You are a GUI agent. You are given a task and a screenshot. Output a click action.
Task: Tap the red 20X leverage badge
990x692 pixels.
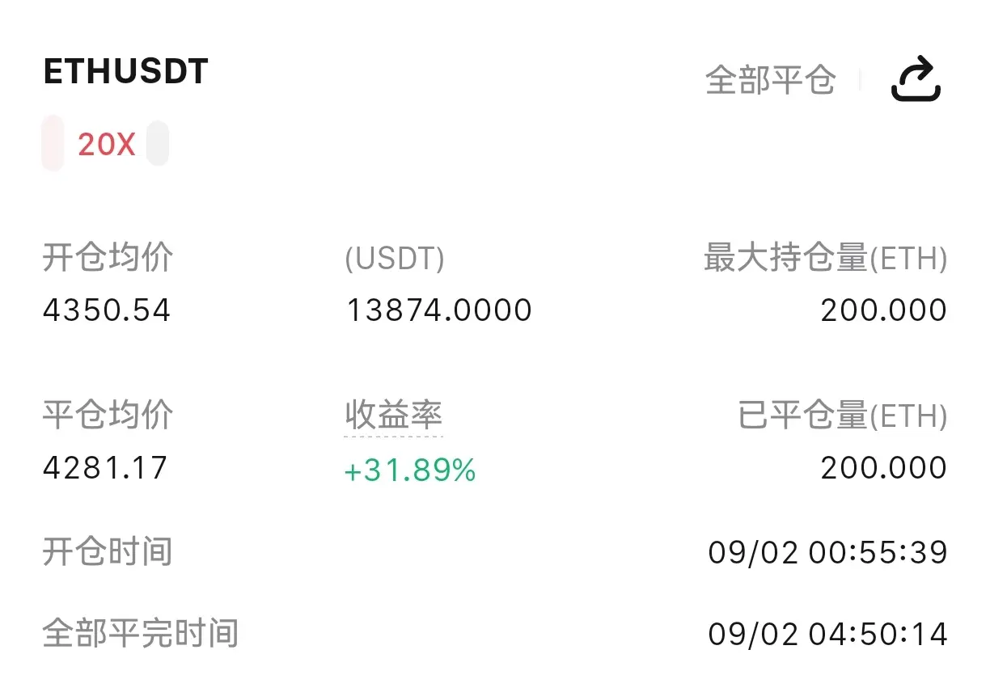click(106, 145)
